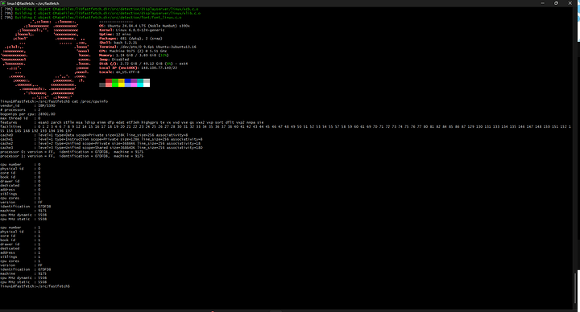Click the font_linux.c.o build output line

91,18
